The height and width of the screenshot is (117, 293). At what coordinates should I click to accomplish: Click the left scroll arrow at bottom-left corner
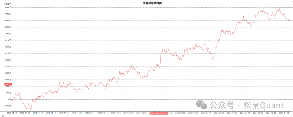[x=1, y=116]
